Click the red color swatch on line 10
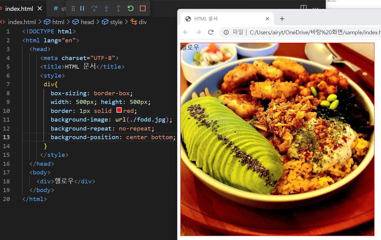The image size is (381, 240). click(x=119, y=110)
